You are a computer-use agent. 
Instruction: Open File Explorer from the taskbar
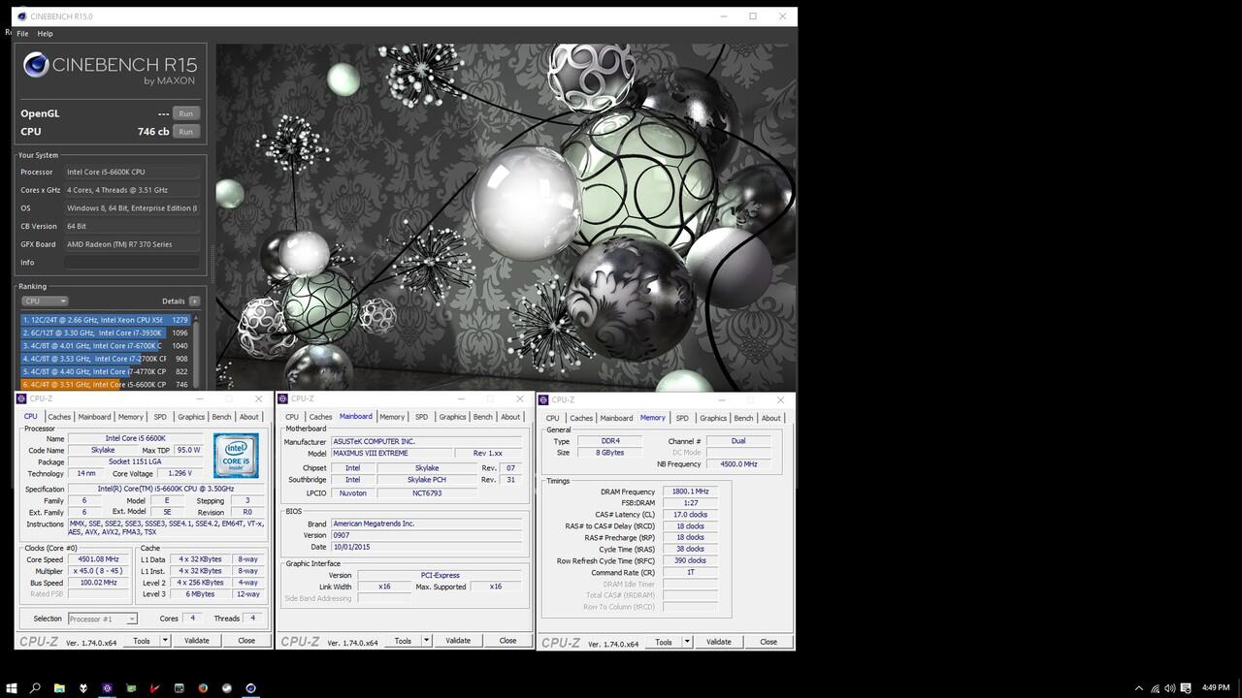pyautogui.click(x=59, y=688)
